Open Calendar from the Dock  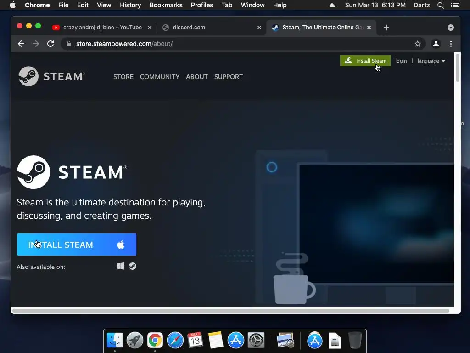(195, 341)
